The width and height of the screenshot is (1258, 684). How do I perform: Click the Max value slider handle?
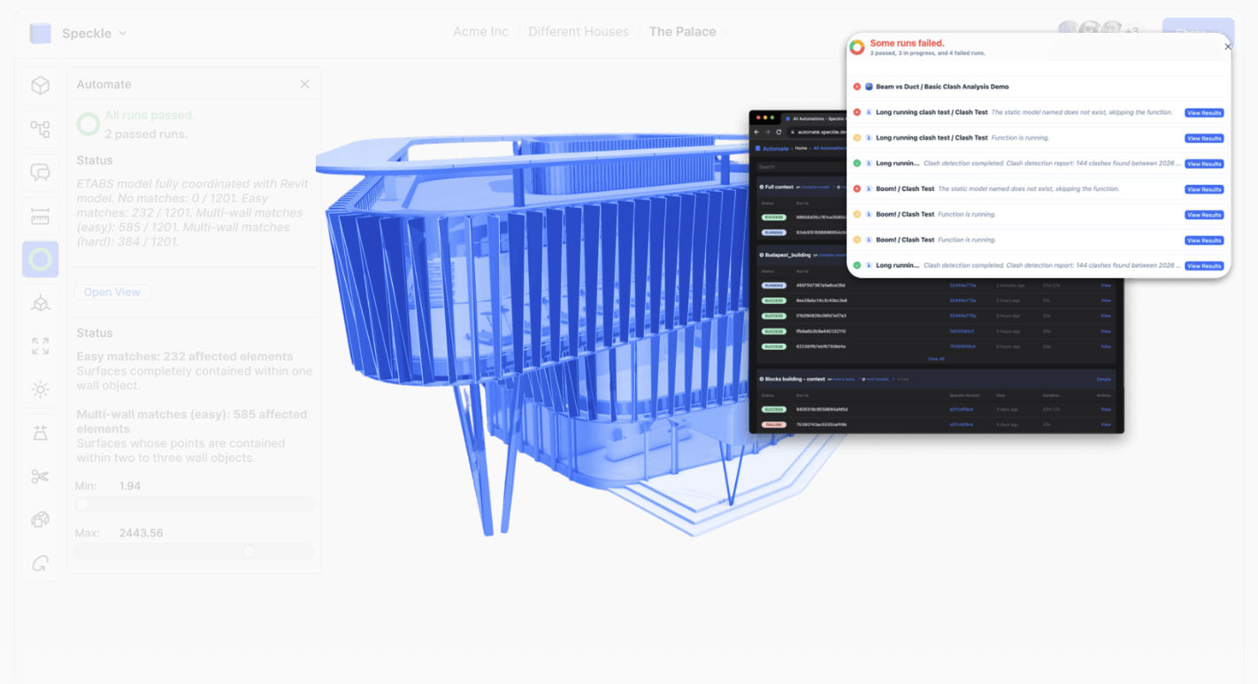[x=249, y=551]
